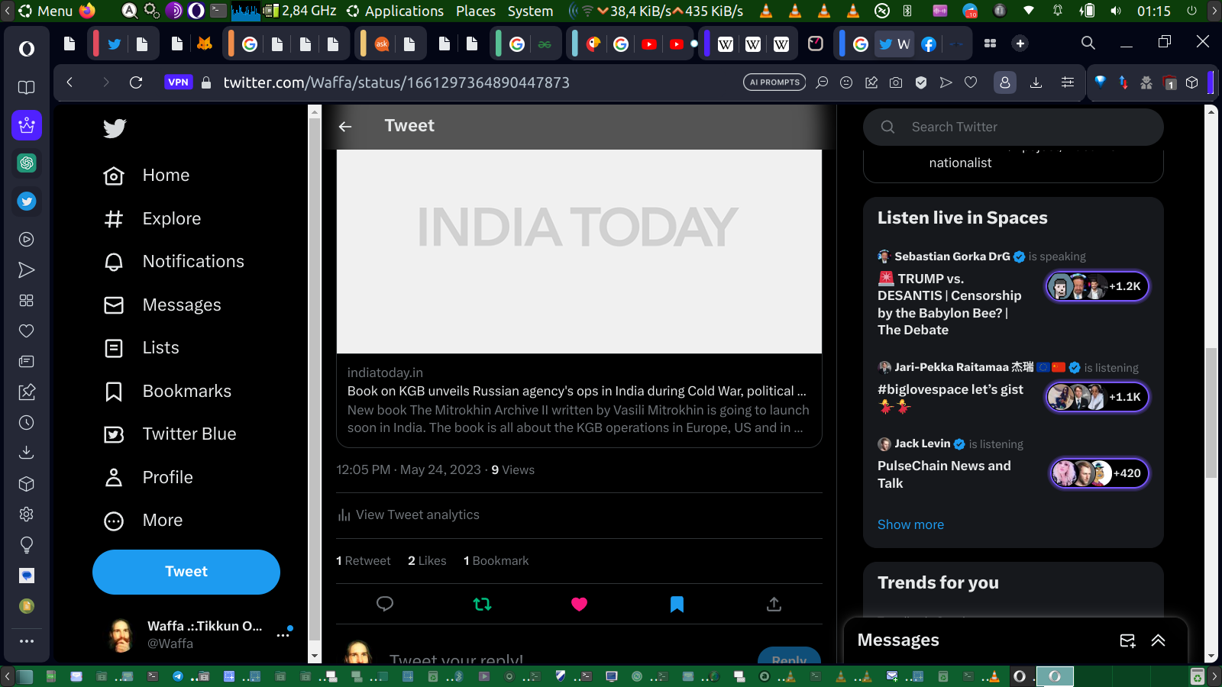1222x687 pixels.
Task: Click the volume speaker icon in top panel
Action: pyautogui.click(x=1117, y=11)
